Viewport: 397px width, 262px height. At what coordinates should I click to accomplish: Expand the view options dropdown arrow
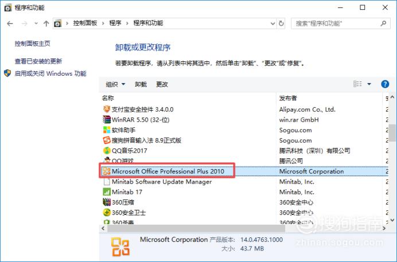pos(369,84)
